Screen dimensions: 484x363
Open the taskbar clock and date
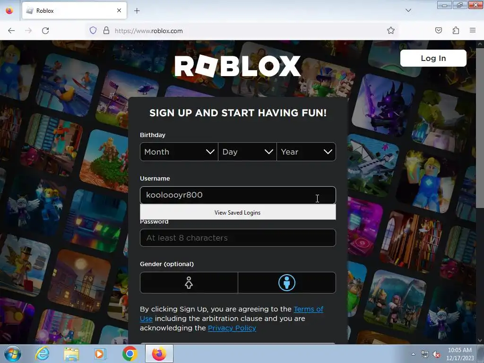[460, 354]
